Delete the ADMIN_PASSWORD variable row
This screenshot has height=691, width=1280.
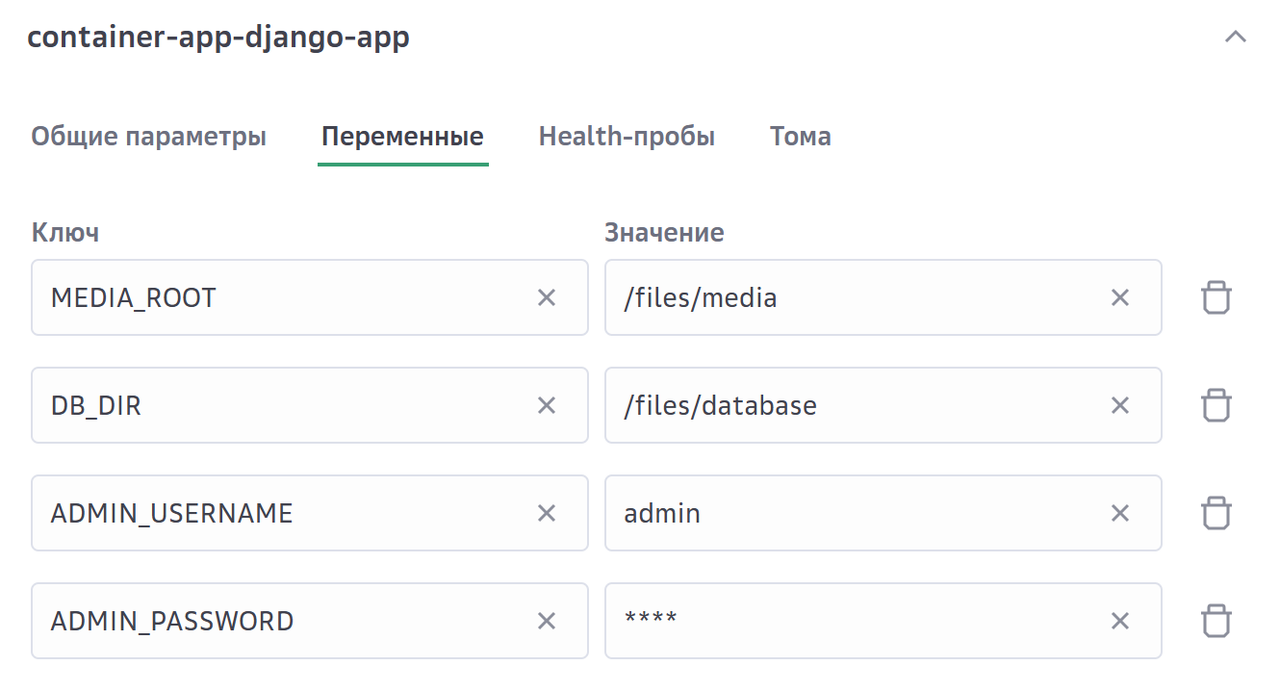(x=1216, y=622)
